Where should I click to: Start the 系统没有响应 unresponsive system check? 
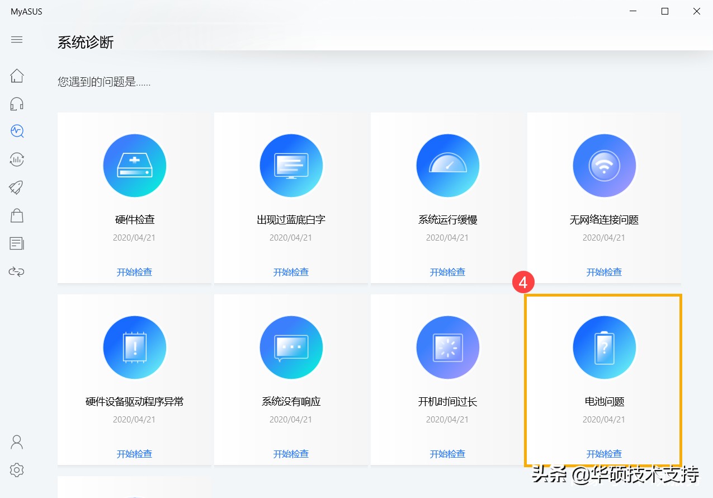click(291, 454)
